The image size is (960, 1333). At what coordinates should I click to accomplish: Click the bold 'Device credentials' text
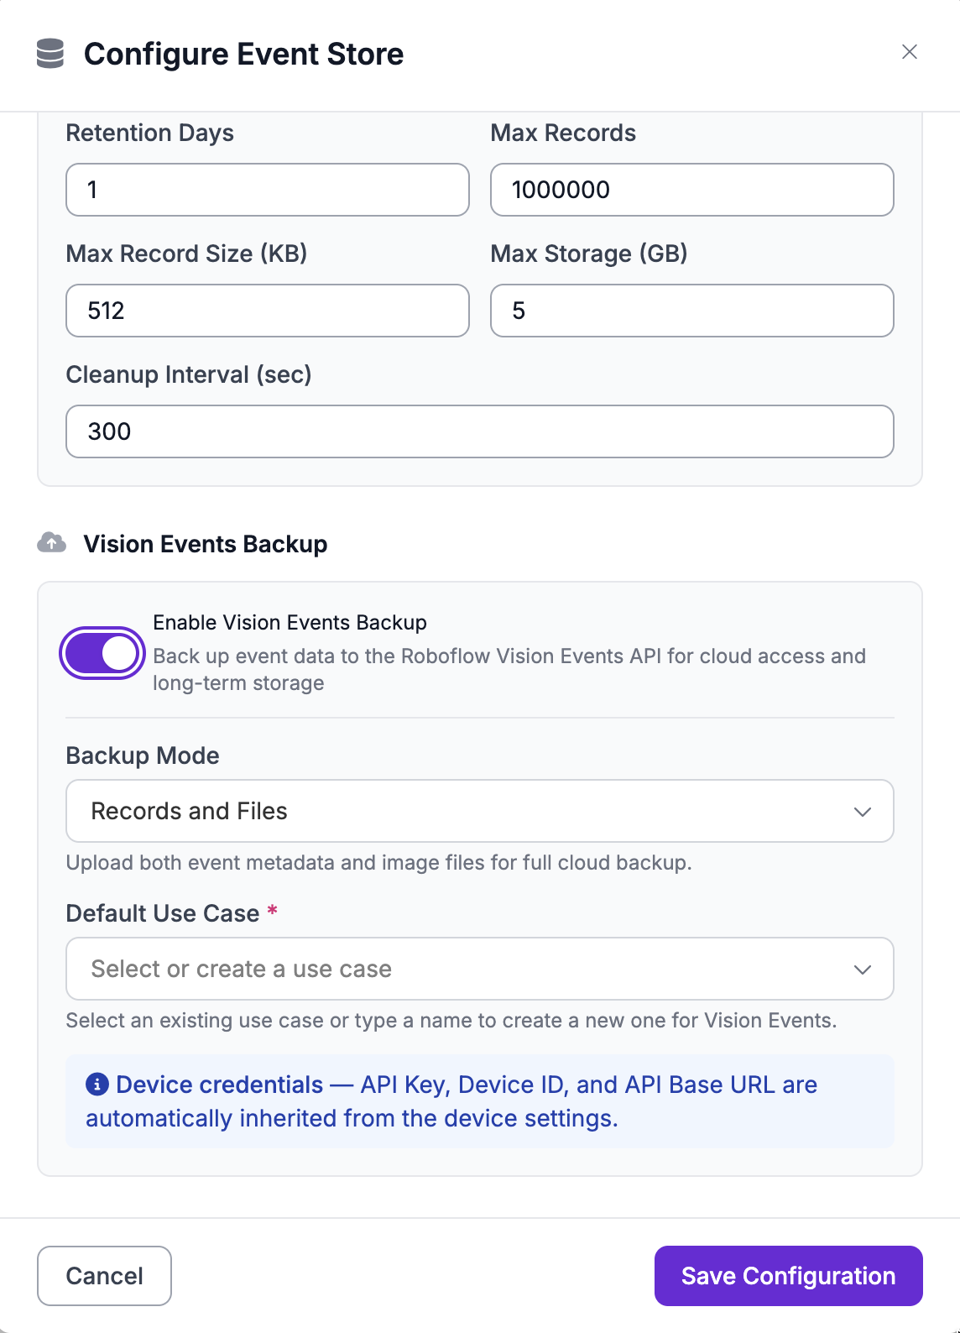(x=220, y=1085)
